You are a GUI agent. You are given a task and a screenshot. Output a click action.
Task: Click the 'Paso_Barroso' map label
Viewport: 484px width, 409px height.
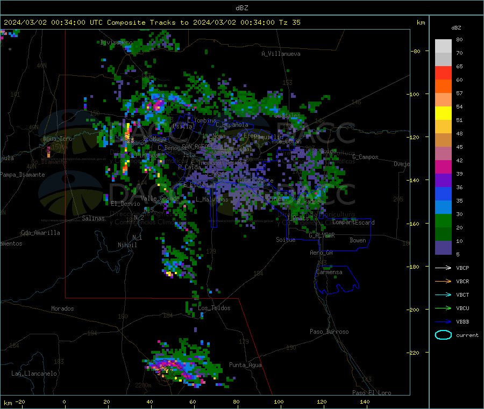tap(329, 332)
